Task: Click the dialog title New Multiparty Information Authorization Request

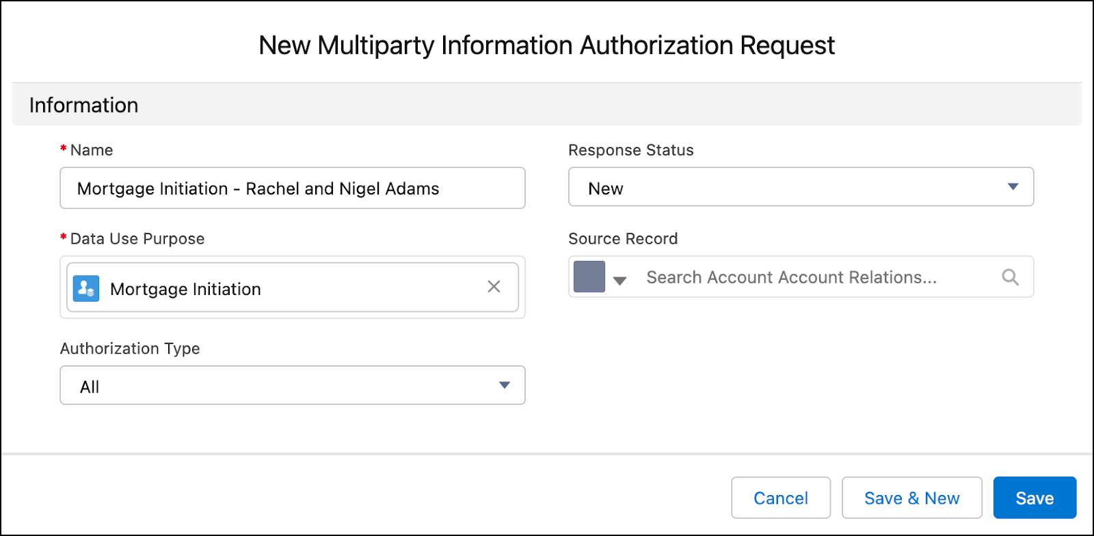Action: [x=546, y=45]
